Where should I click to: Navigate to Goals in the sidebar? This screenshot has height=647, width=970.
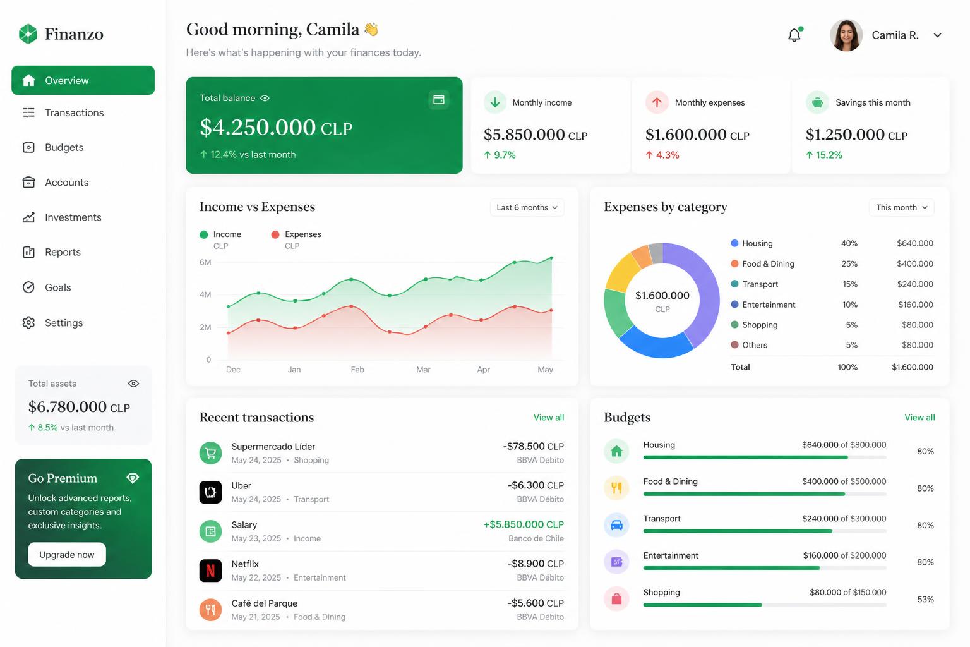(x=83, y=287)
